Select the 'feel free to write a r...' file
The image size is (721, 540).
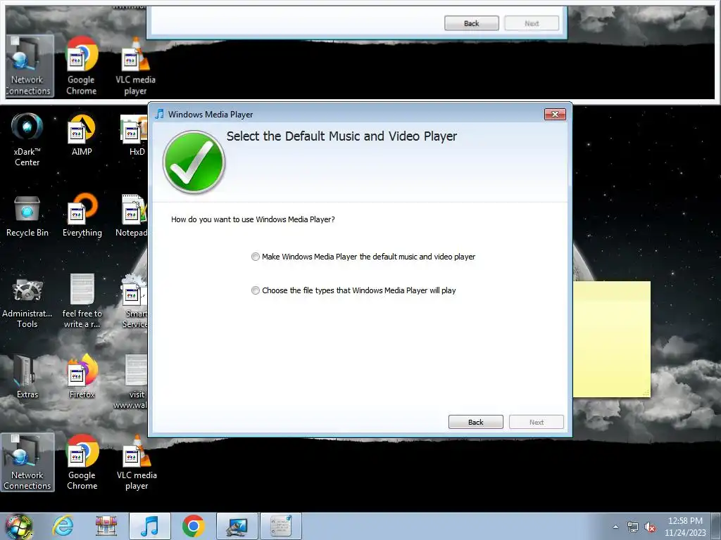pos(82,301)
